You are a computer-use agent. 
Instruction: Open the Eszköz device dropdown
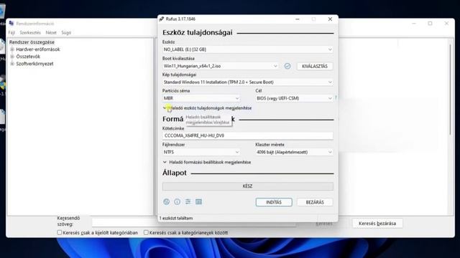(247, 49)
